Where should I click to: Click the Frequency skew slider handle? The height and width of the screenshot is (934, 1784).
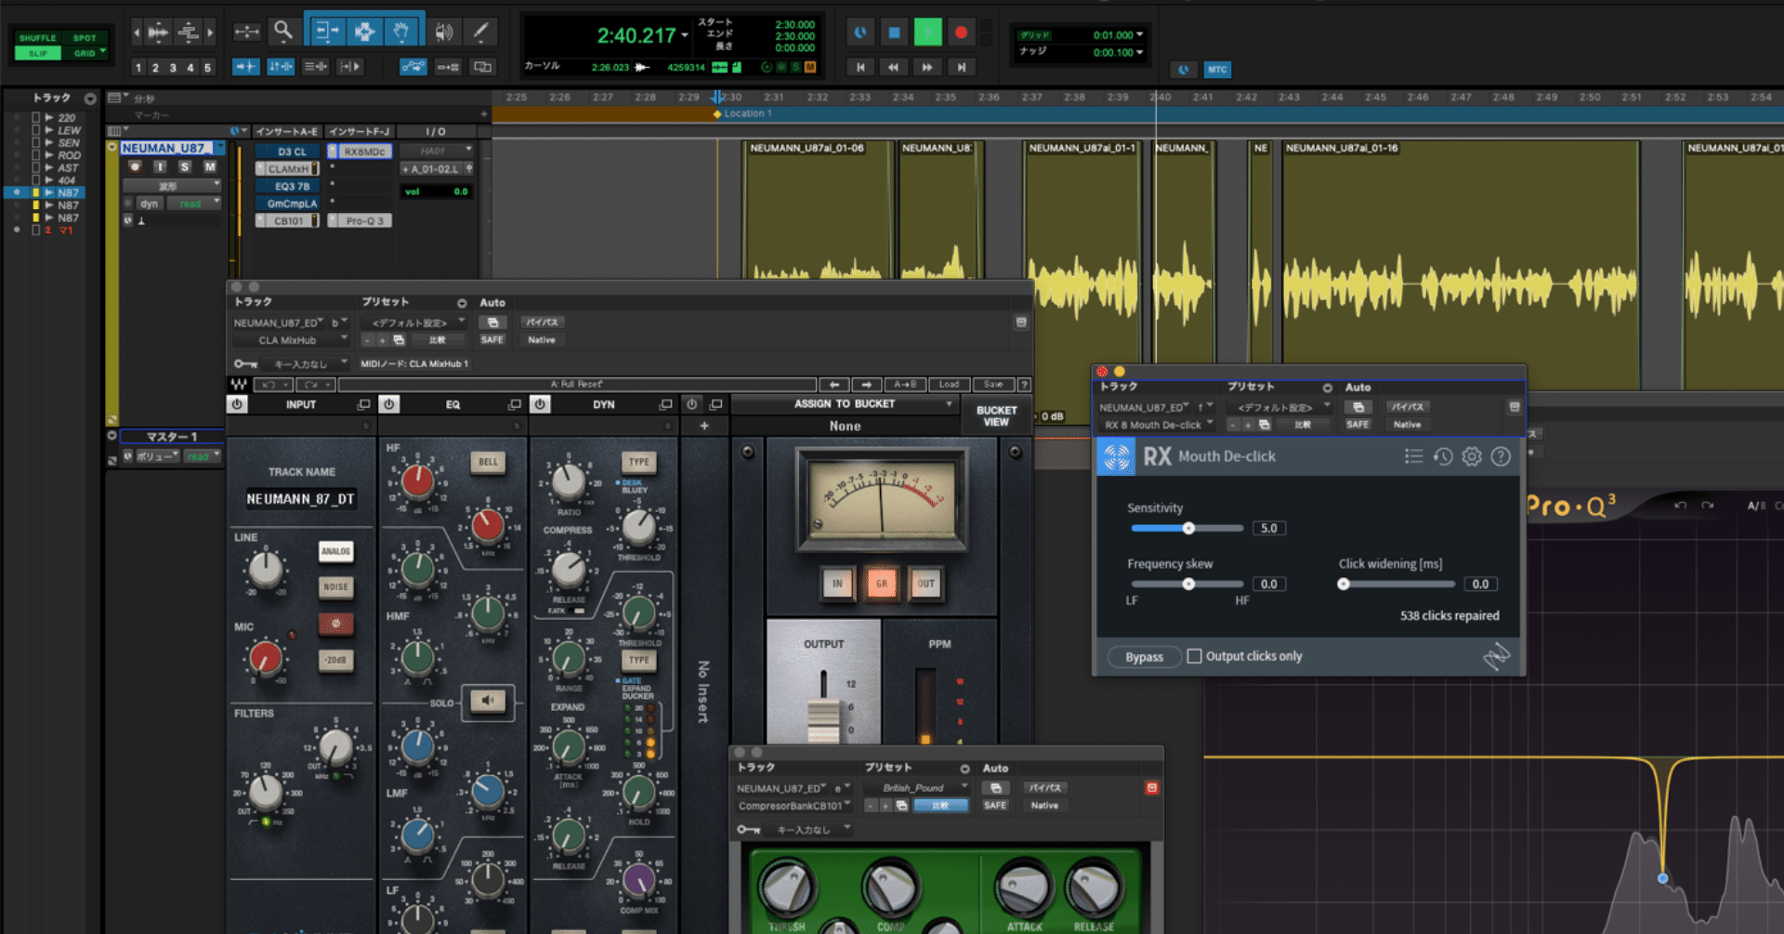click(1188, 585)
